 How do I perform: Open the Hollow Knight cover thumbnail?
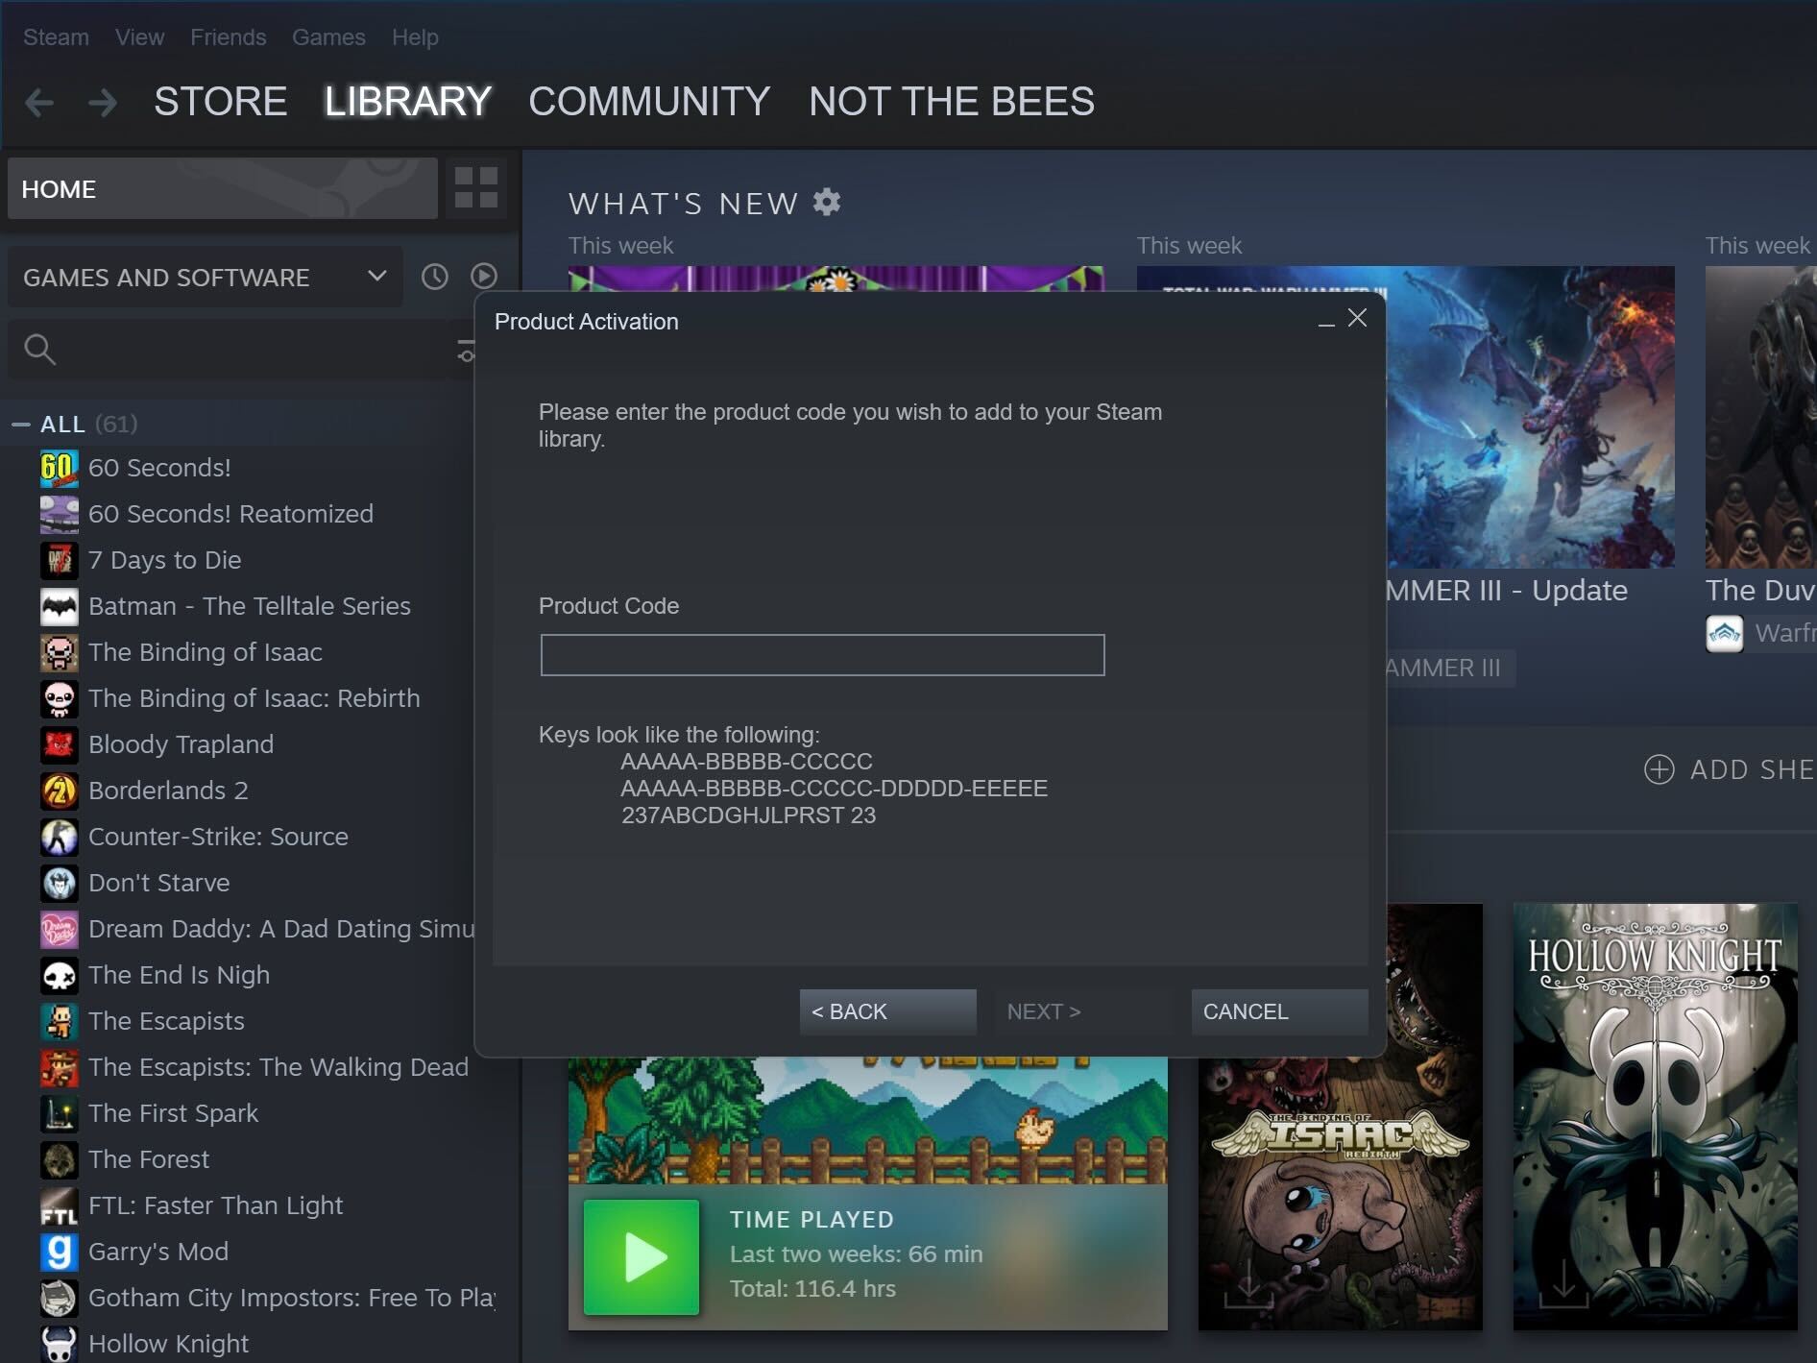(x=1655, y=1116)
